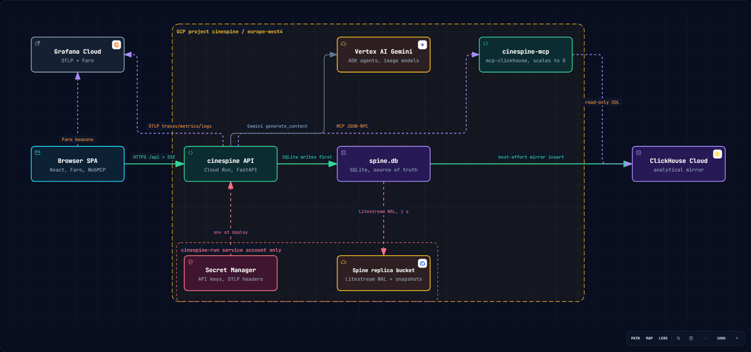Select the cinespine API node
Screen dimensions: 751x352
coord(231,164)
